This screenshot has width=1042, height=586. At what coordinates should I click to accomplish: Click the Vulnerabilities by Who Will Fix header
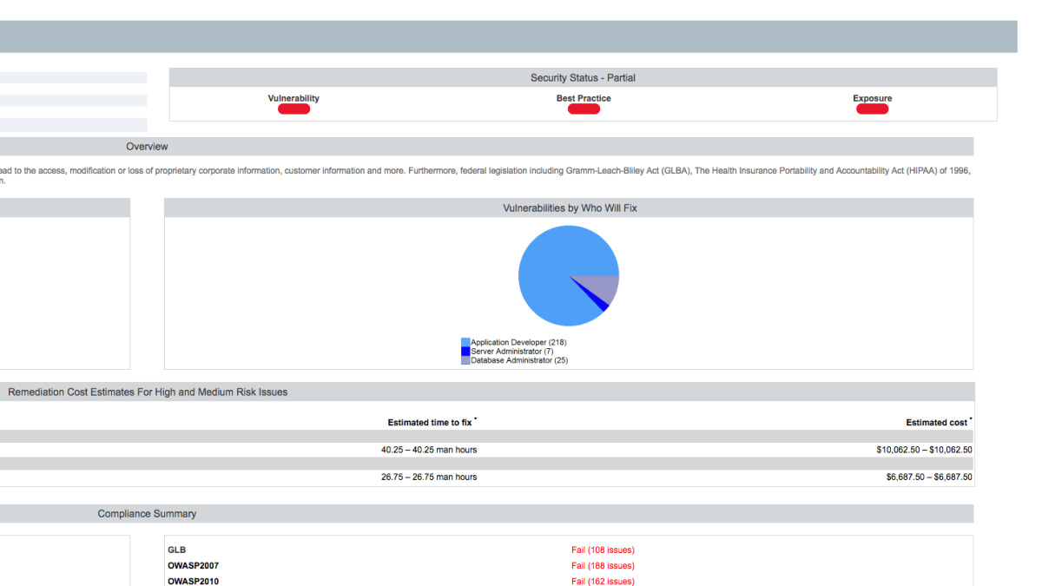[569, 208]
